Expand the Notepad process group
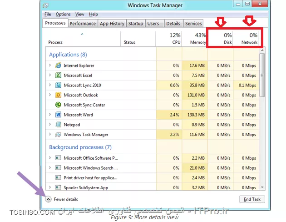 pyautogui.click(x=50, y=125)
